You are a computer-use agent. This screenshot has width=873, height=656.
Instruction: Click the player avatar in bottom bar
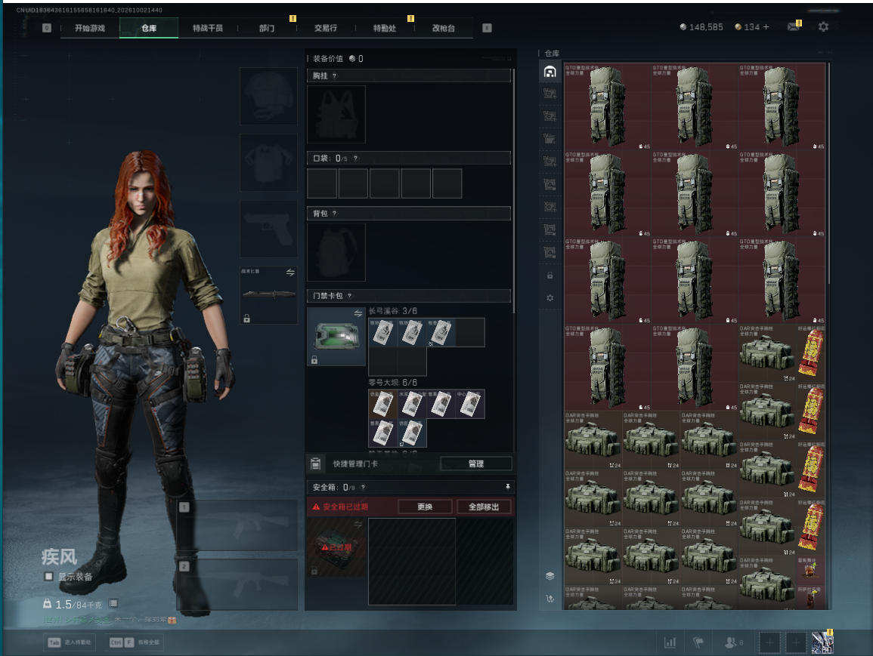(822, 642)
